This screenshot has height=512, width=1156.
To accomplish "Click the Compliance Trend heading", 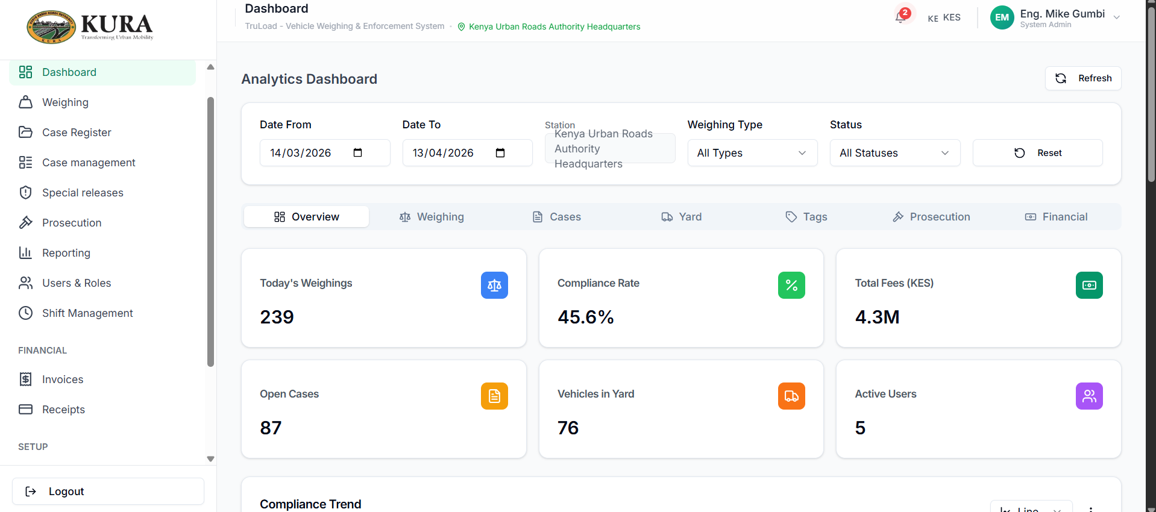I will pyautogui.click(x=310, y=504).
